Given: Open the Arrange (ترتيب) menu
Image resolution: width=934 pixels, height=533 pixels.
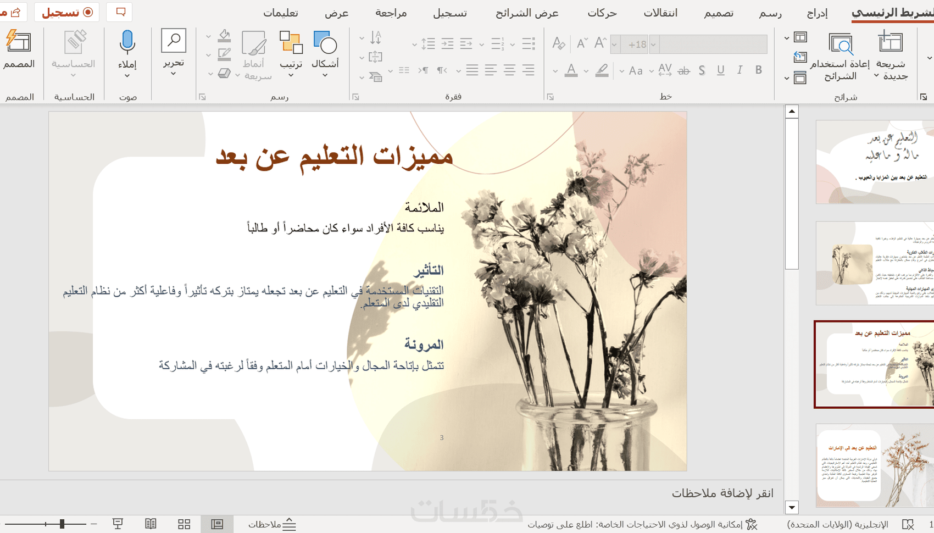Looking at the screenshot, I should point(291,53).
